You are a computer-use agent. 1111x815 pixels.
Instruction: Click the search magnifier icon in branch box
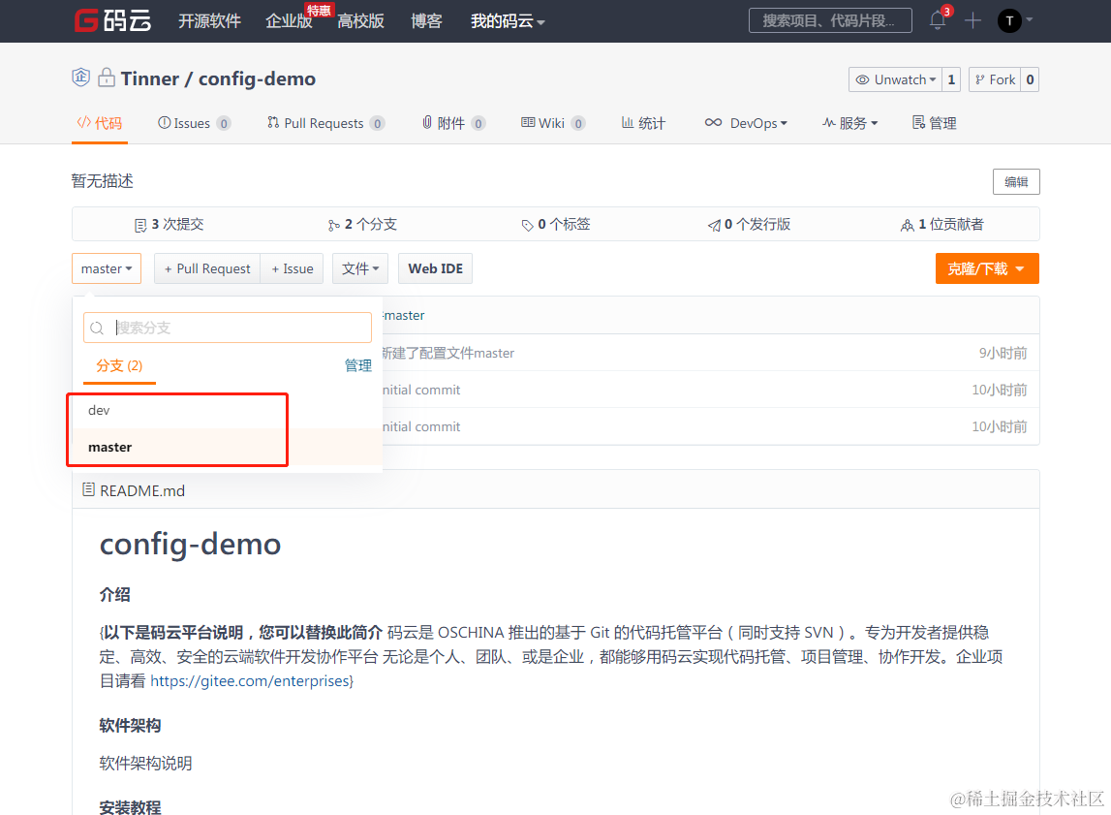pyautogui.click(x=97, y=328)
